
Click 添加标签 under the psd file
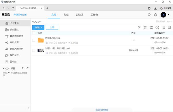tap(73, 53)
